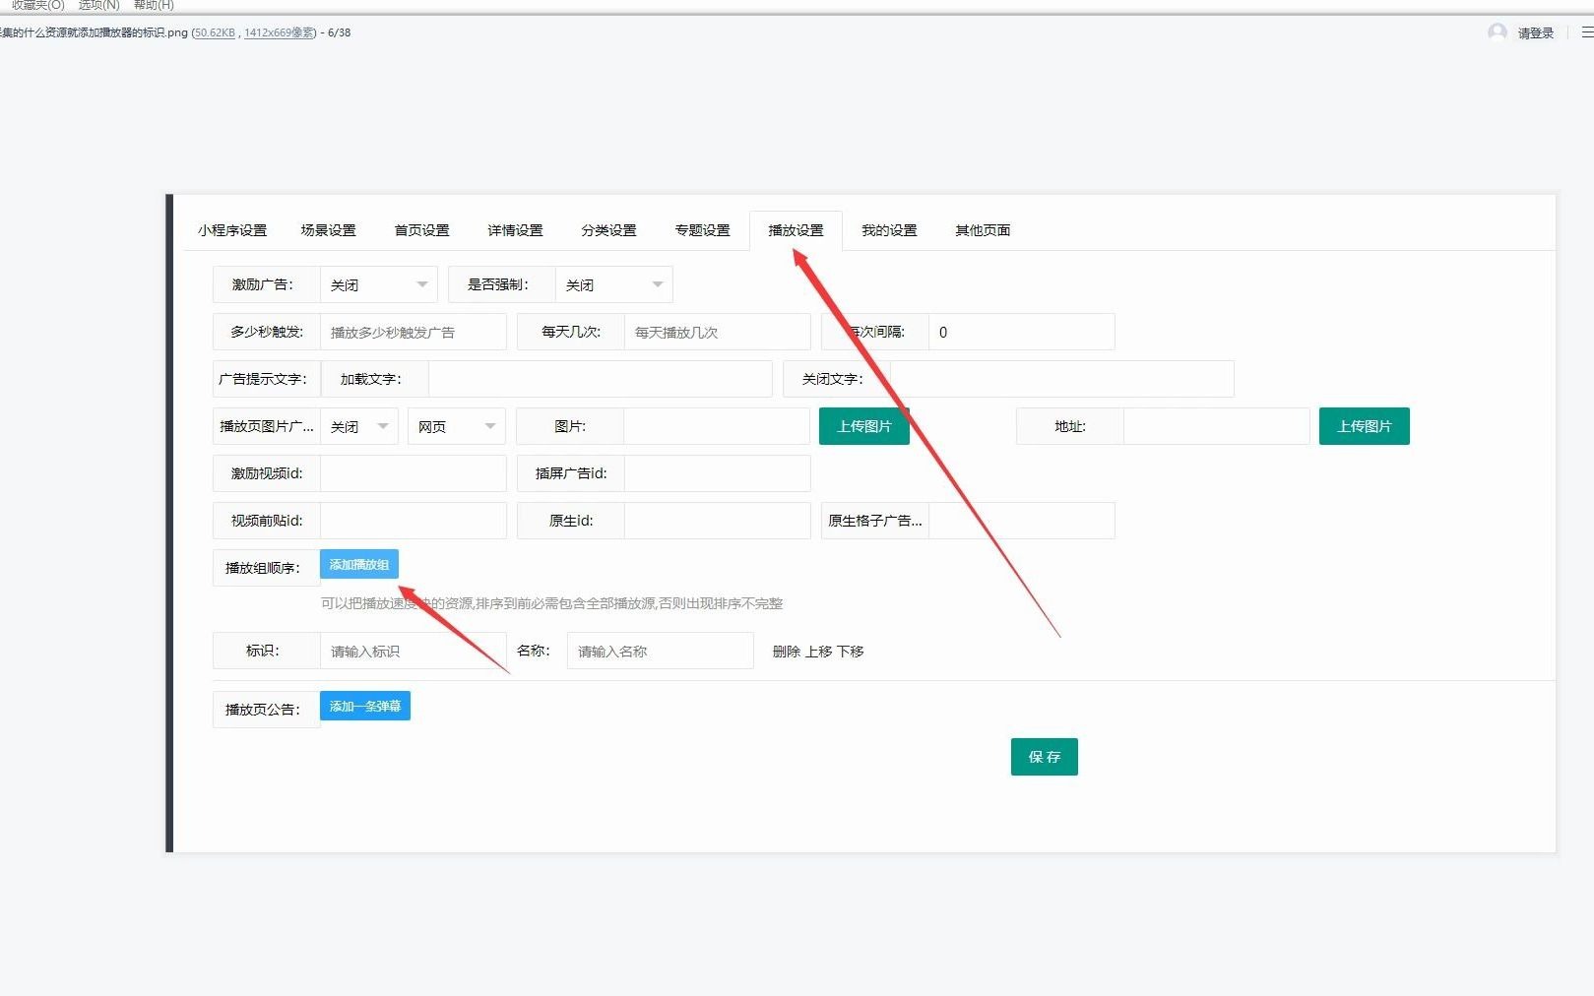
Task: Click the 请登录 link in viewer header
Action: [1536, 32]
